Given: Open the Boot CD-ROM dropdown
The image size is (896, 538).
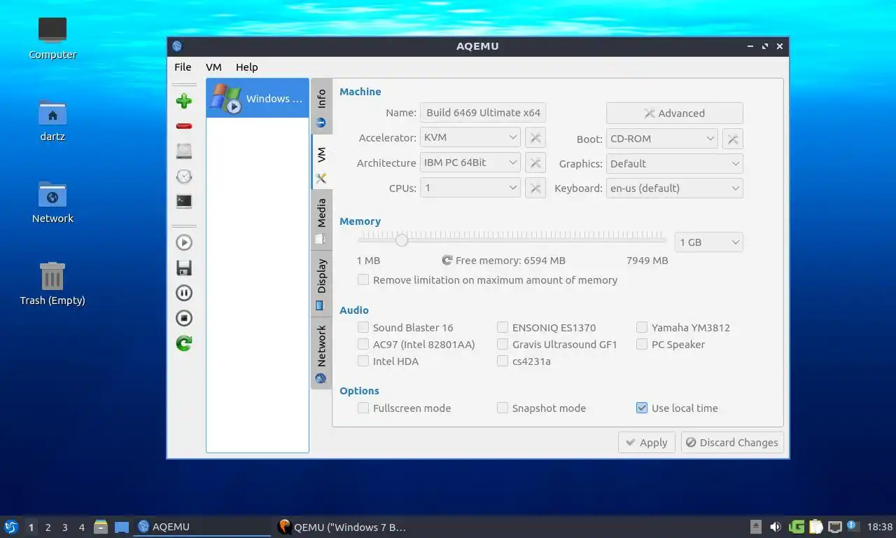Looking at the screenshot, I should [662, 139].
